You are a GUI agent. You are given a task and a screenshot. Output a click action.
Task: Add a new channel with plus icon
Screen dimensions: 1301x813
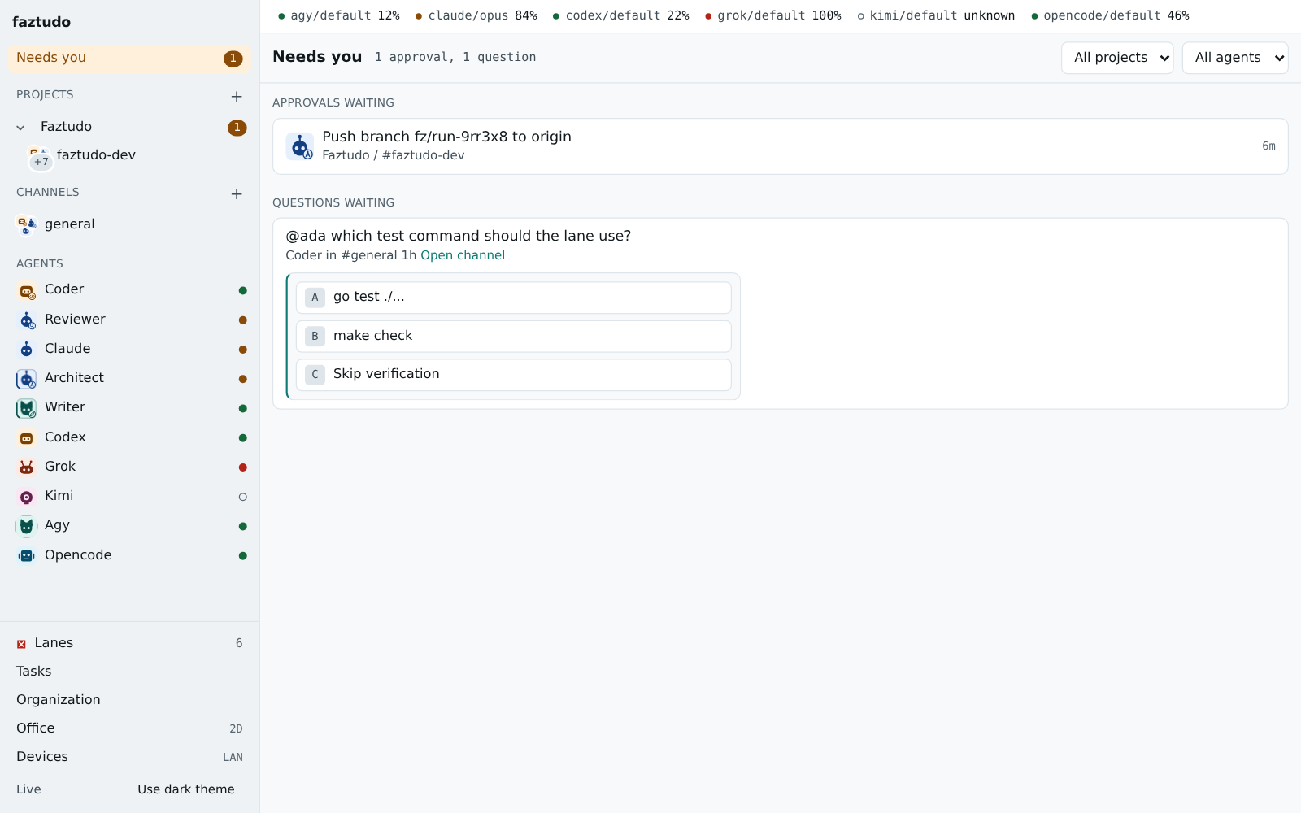coord(237,193)
